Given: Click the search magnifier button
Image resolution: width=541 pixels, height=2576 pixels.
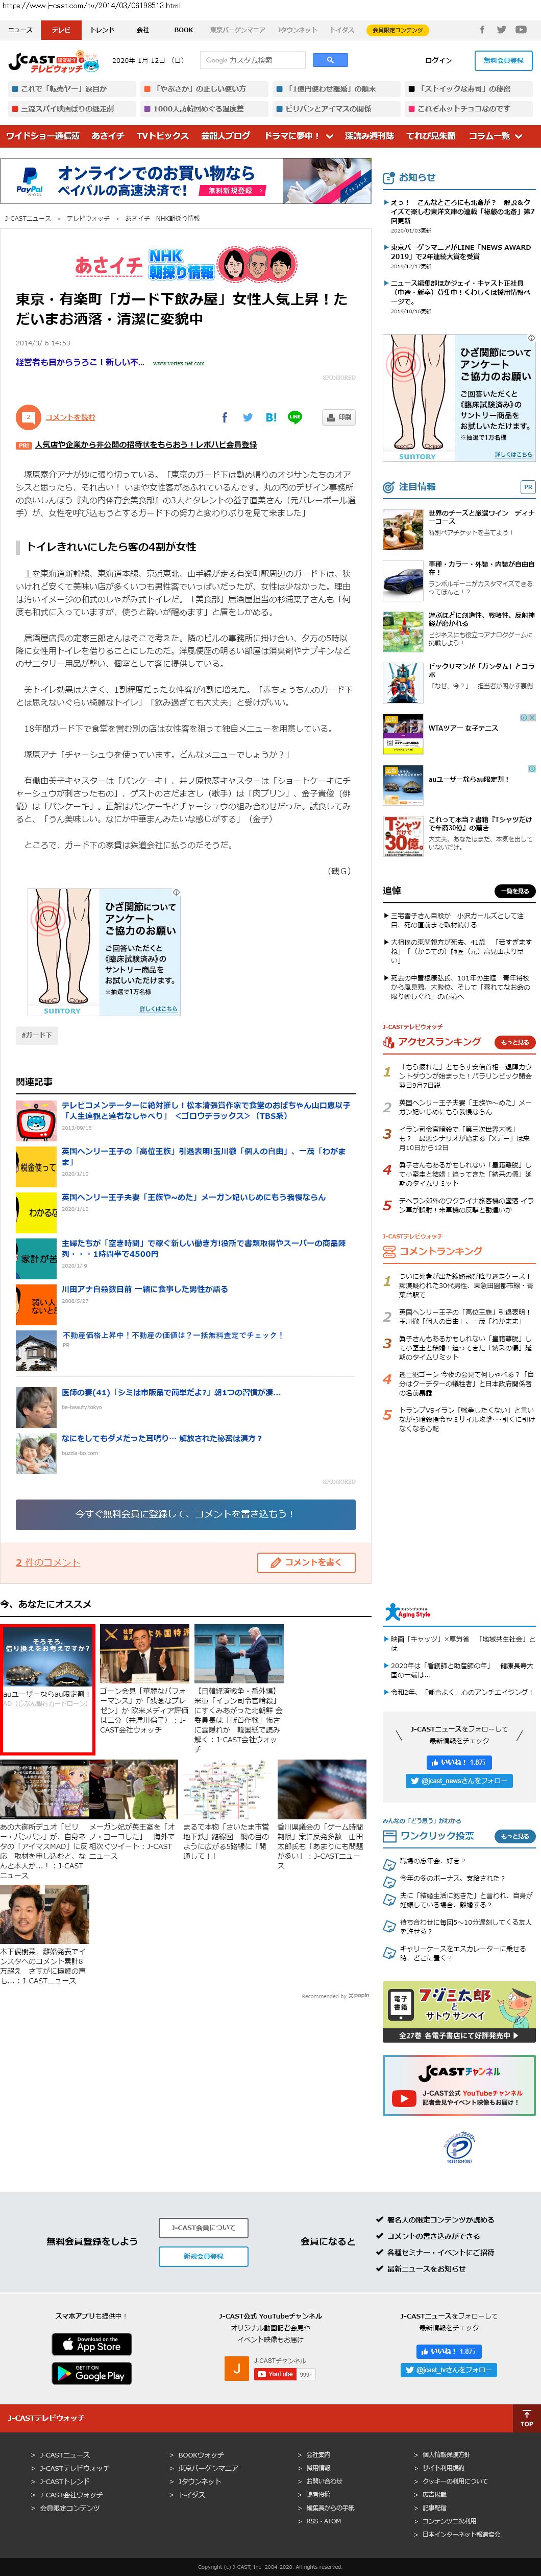Looking at the screenshot, I should (x=329, y=60).
